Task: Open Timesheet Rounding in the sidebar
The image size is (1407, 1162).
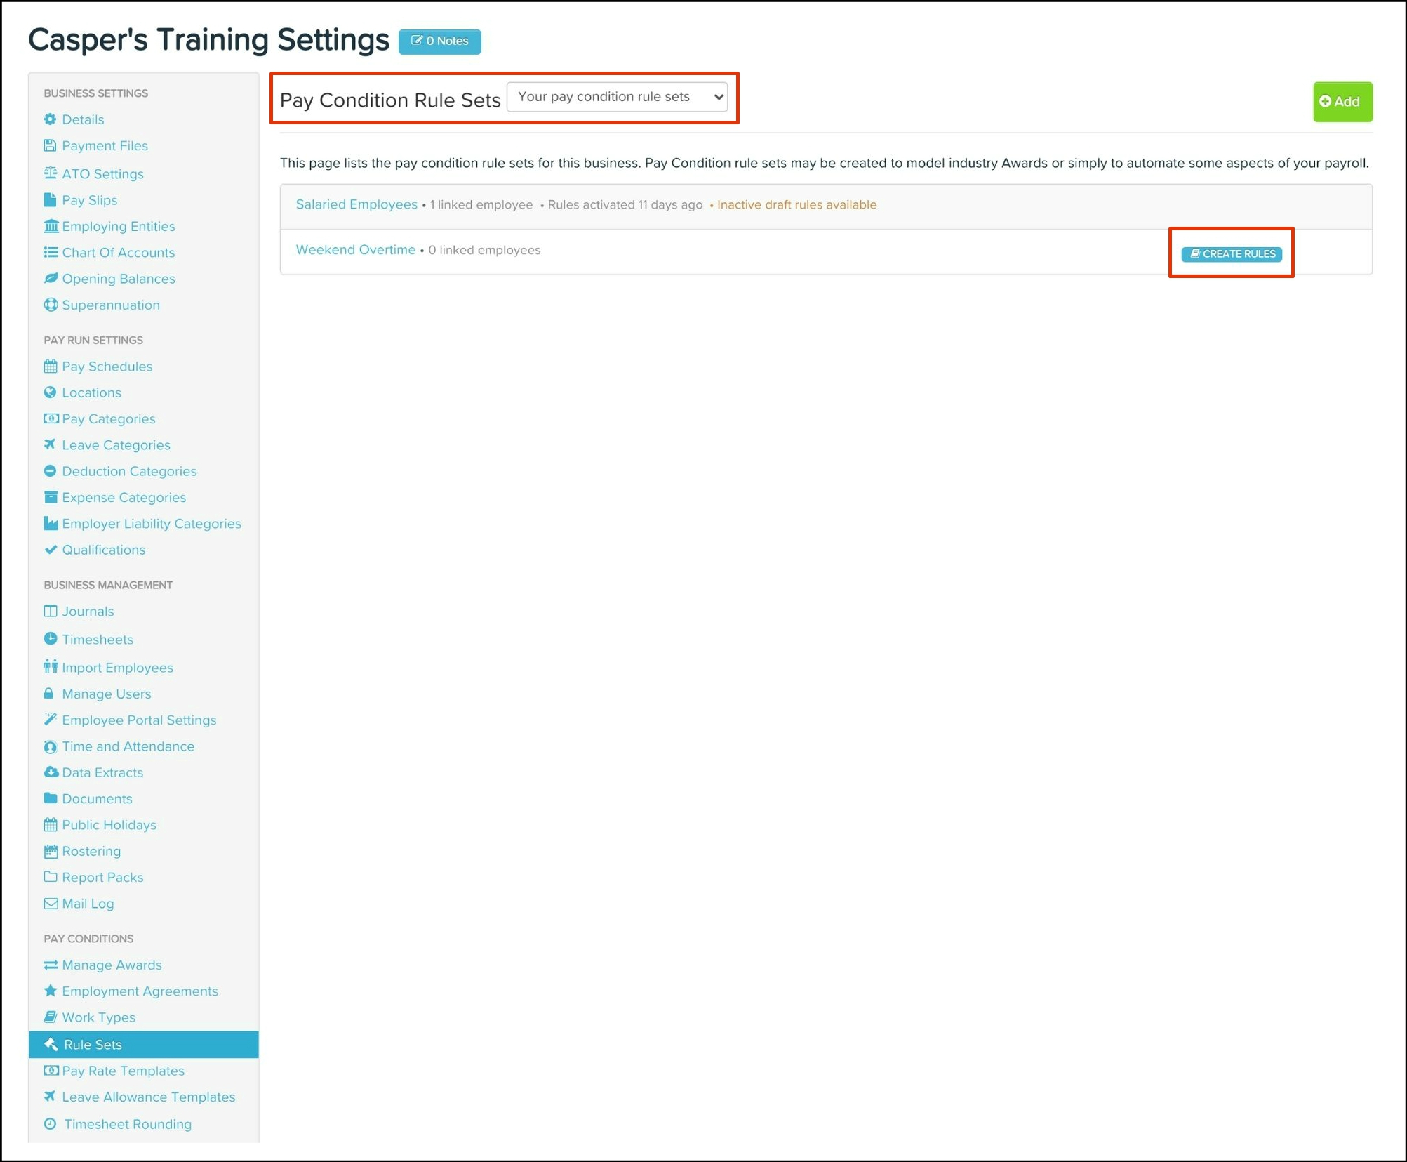Action: (x=127, y=1124)
